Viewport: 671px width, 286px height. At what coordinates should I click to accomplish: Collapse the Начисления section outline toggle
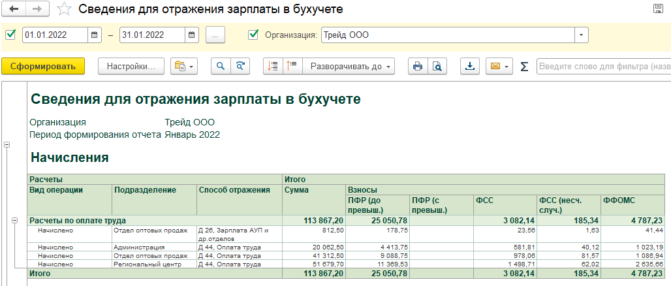(7, 145)
